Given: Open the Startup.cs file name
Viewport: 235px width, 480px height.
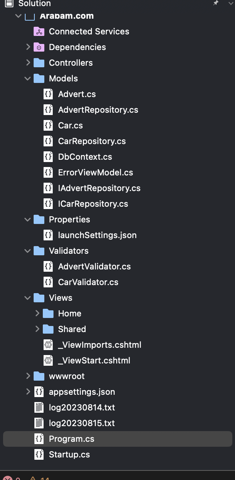Looking at the screenshot, I should coord(69,454).
